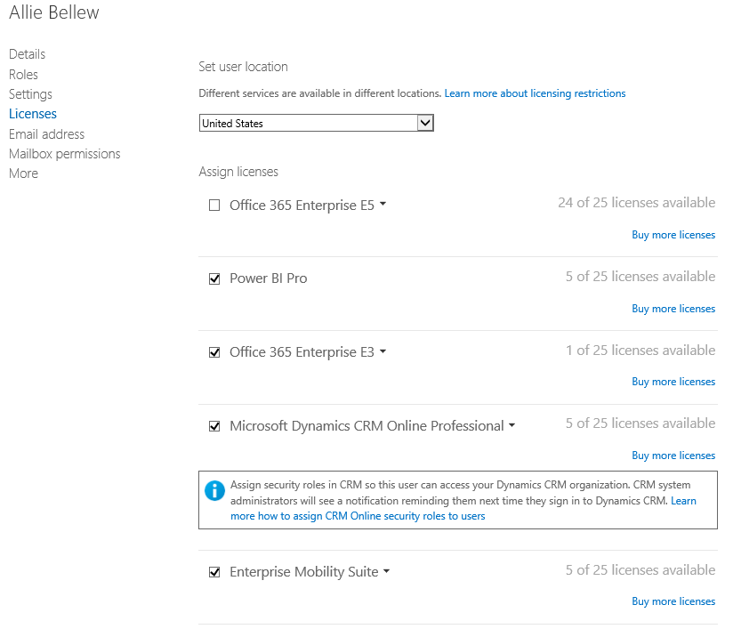The height and width of the screenshot is (629, 733).
Task: Expand Office 365 Enterprise E3 options arrow
Action: click(383, 351)
